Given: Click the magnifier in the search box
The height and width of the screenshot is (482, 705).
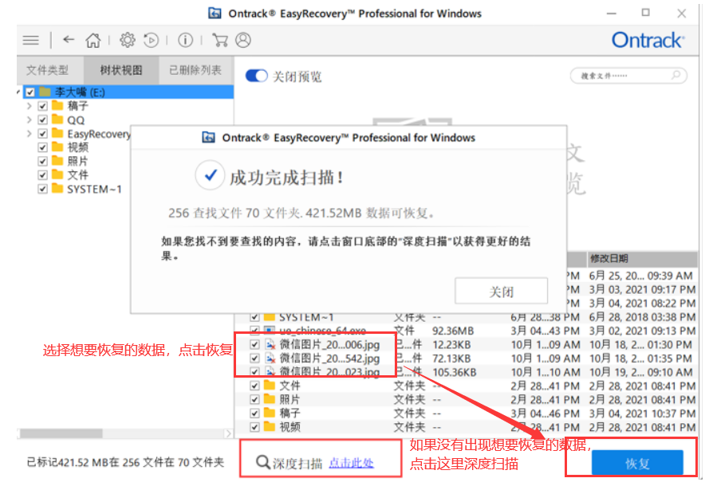Looking at the screenshot, I should point(675,76).
